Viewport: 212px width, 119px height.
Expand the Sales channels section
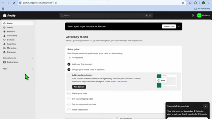point(32,58)
